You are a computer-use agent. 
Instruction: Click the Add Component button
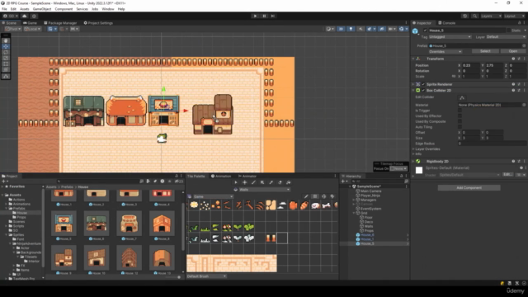click(x=469, y=188)
